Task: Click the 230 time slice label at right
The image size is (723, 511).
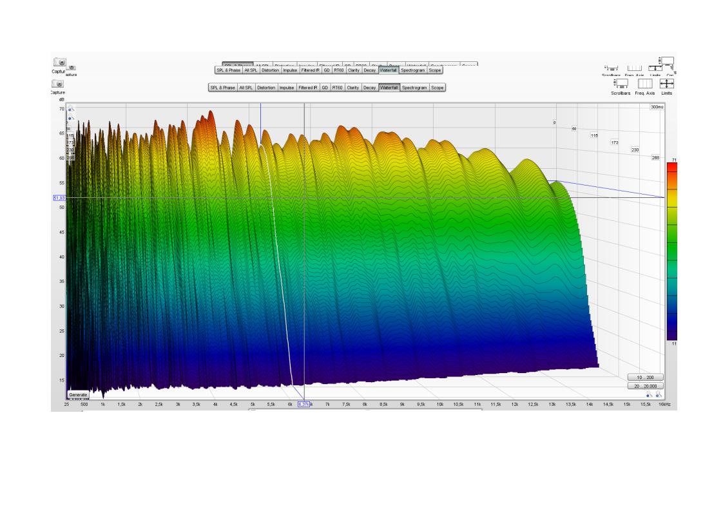Action: tap(635, 150)
